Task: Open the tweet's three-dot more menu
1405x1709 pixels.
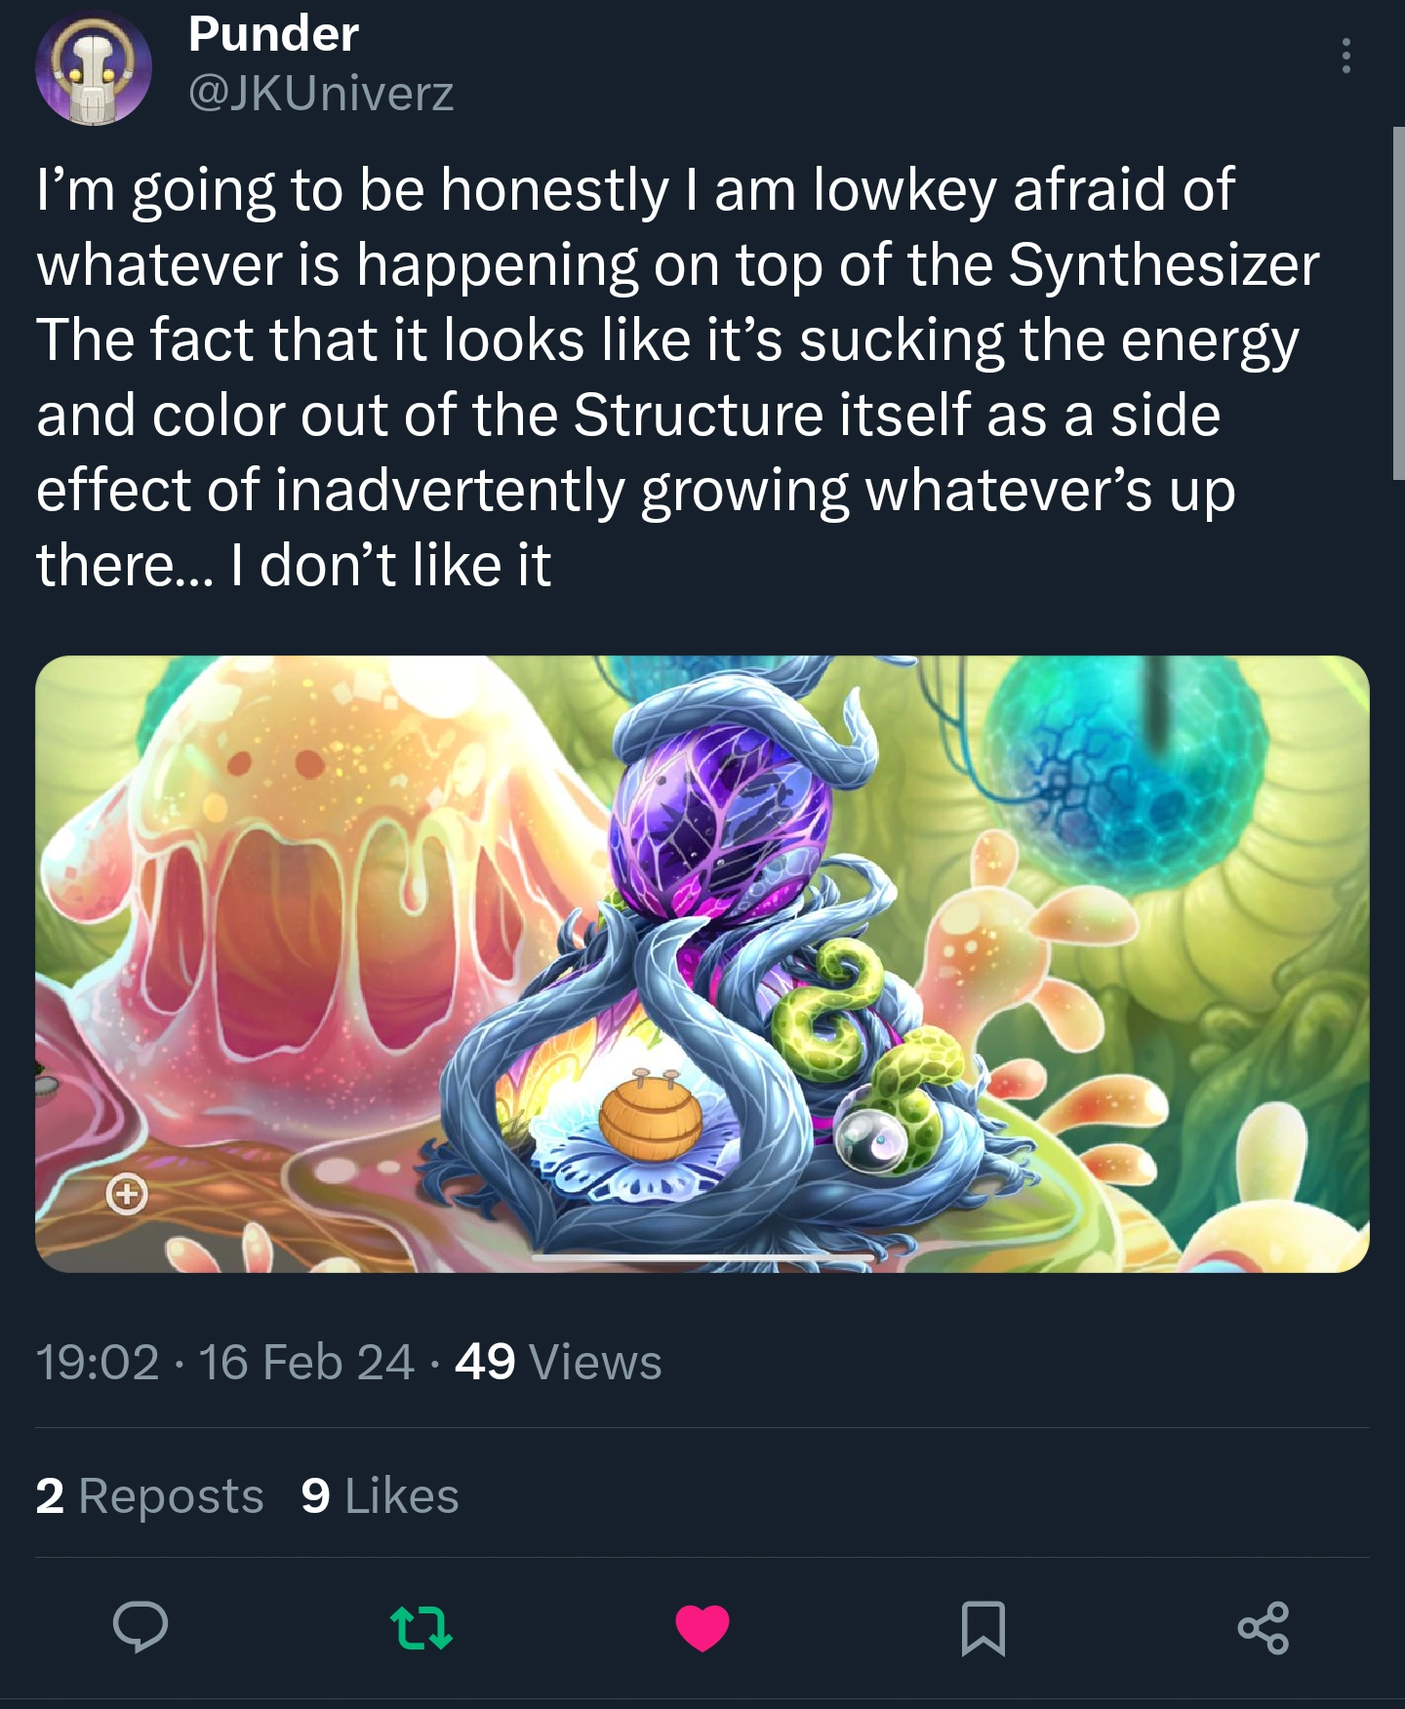Action: (1346, 57)
